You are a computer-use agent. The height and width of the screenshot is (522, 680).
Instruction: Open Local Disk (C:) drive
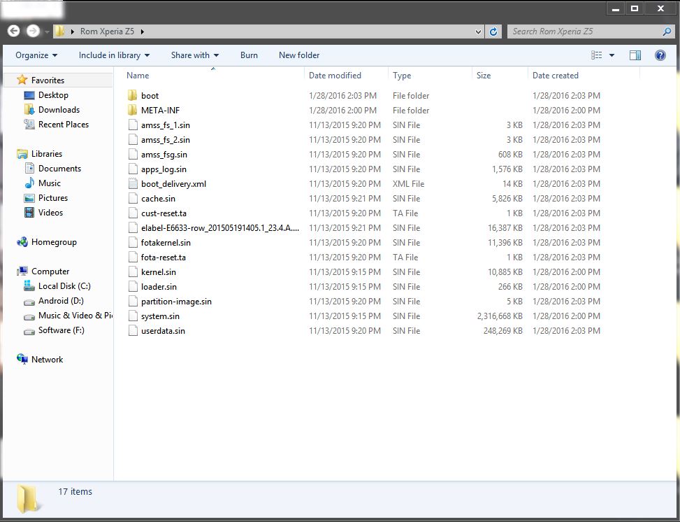click(64, 286)
